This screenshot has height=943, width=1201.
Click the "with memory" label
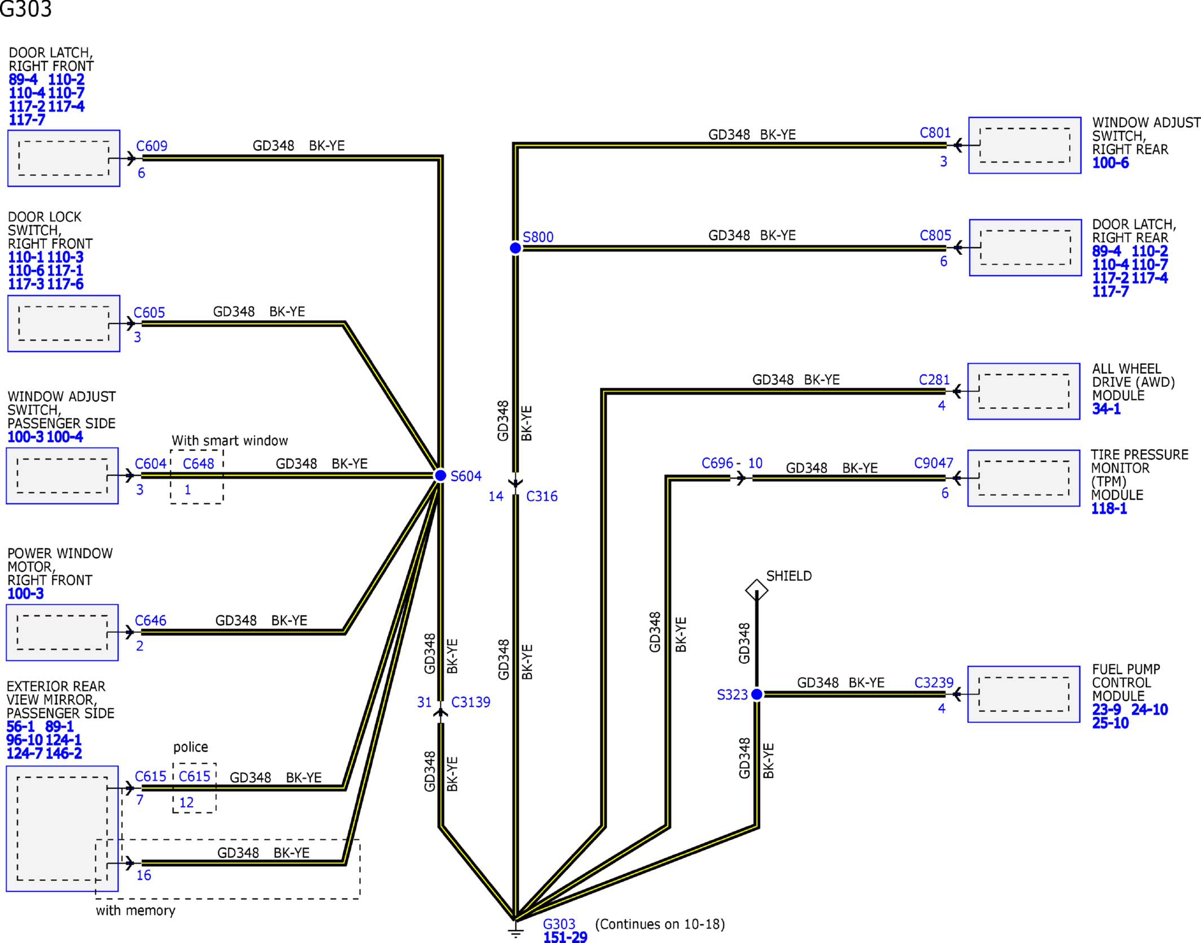pos(135,910)
